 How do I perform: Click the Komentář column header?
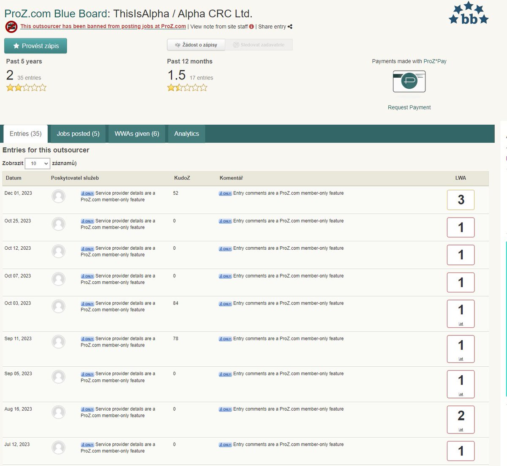[231, 178]
